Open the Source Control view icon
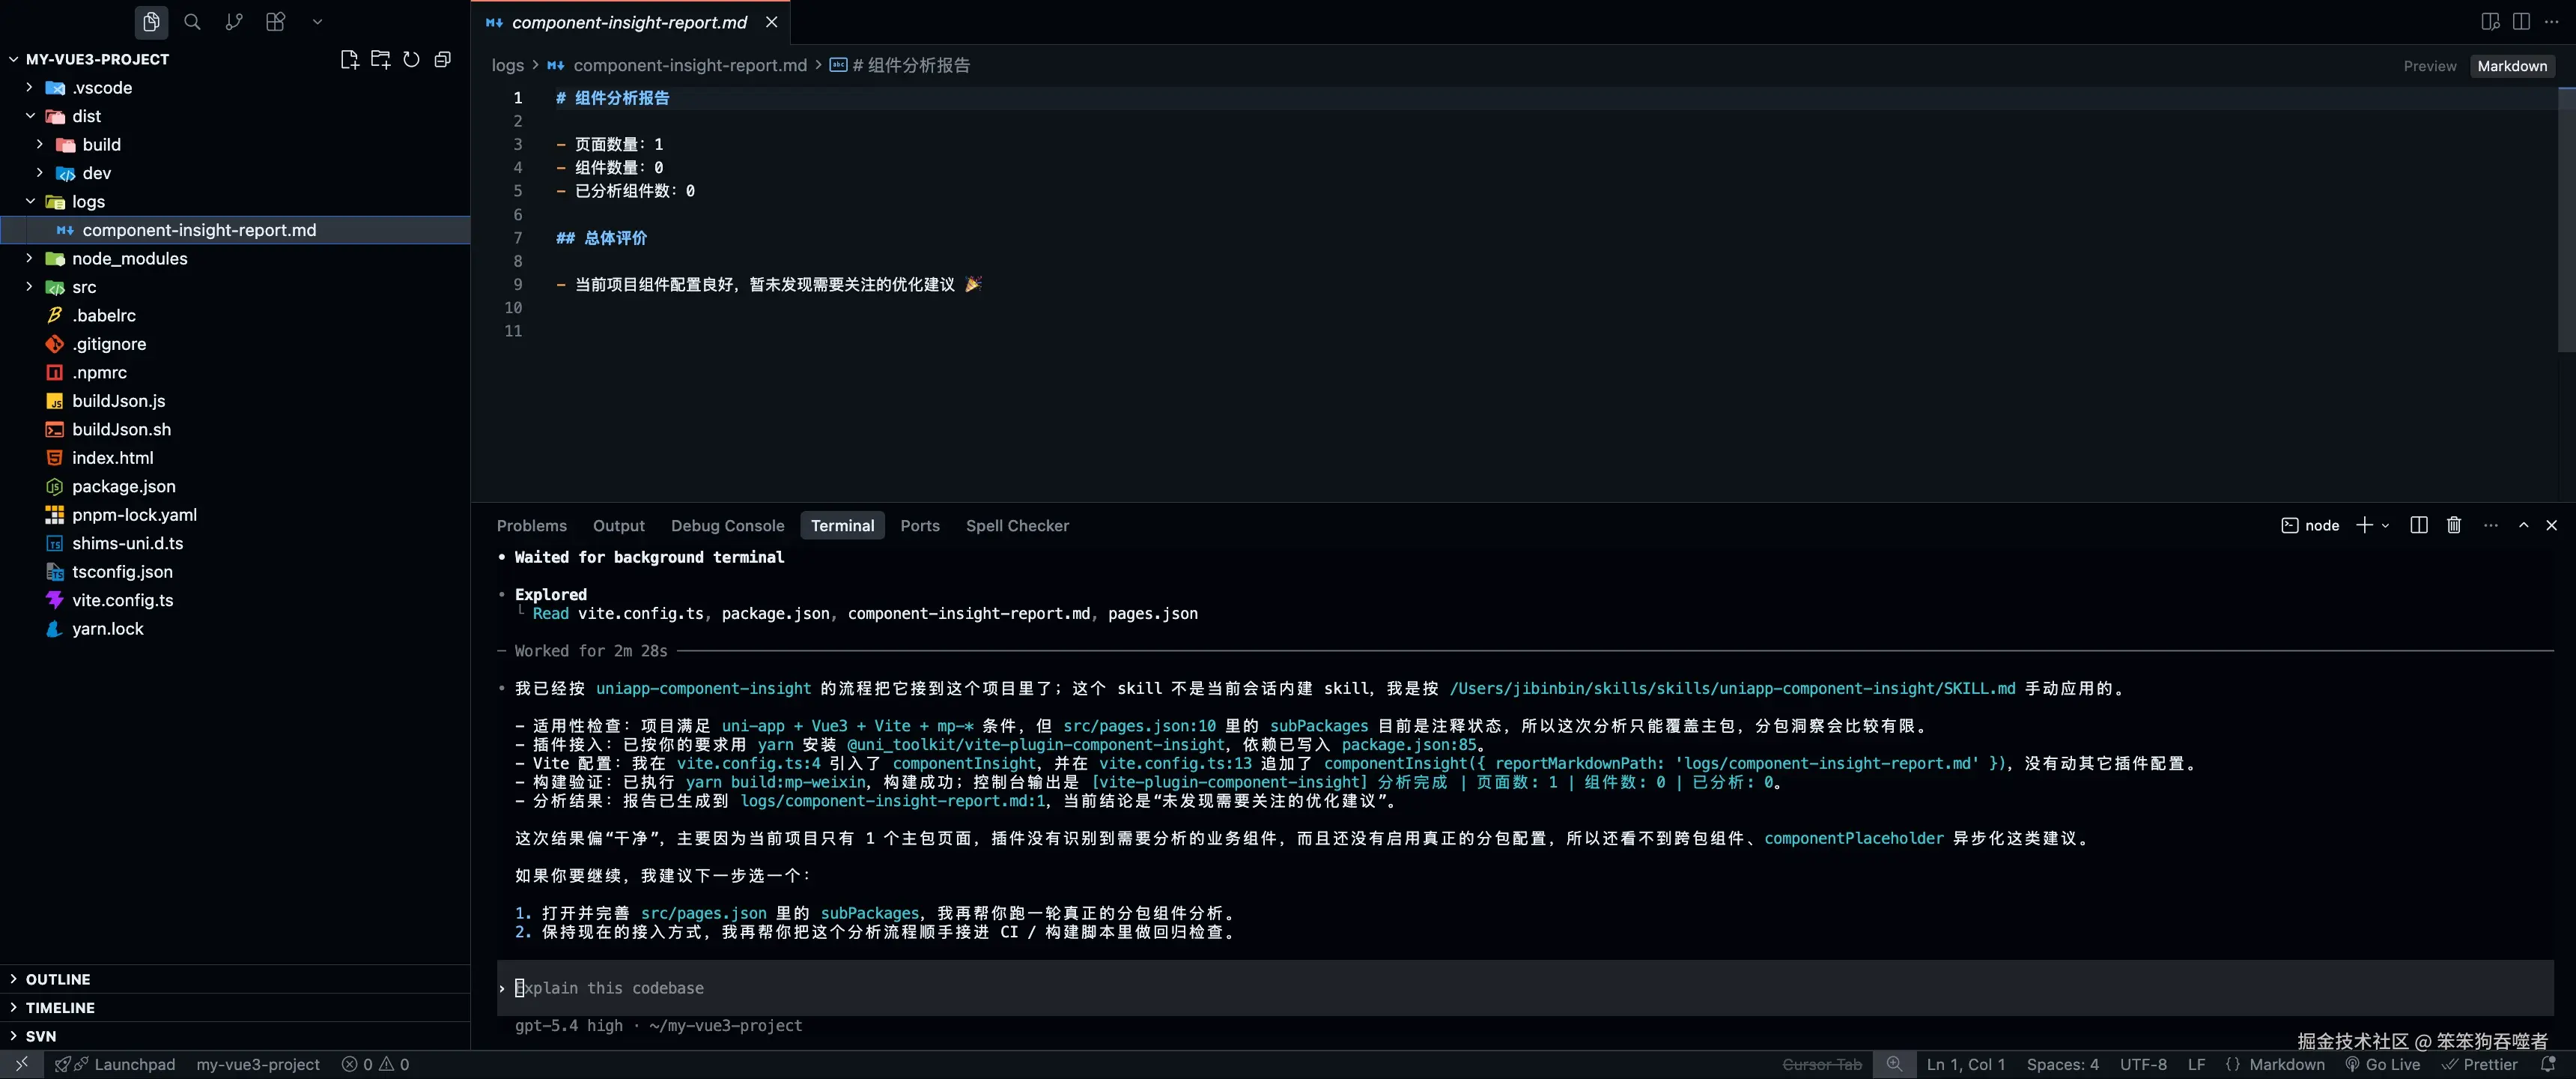Screen dimensions: 2576x1079 pyautogui.click(x=234, y=21)
